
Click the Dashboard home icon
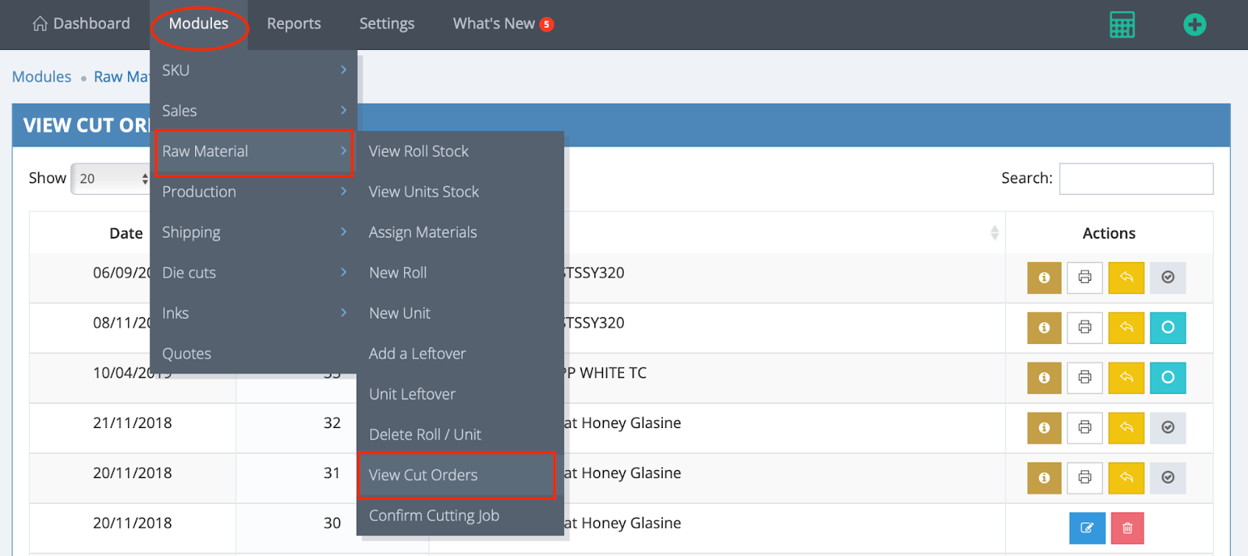click(x=40, y=24)
